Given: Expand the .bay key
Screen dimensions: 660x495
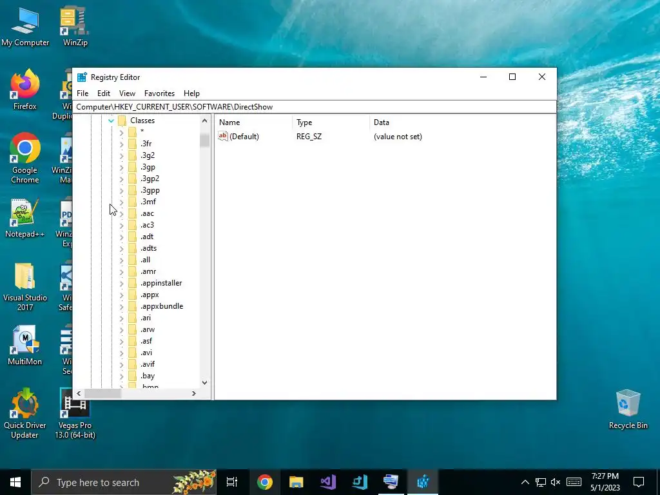Looking at the screenshot, I should click(x=122, y=376).
